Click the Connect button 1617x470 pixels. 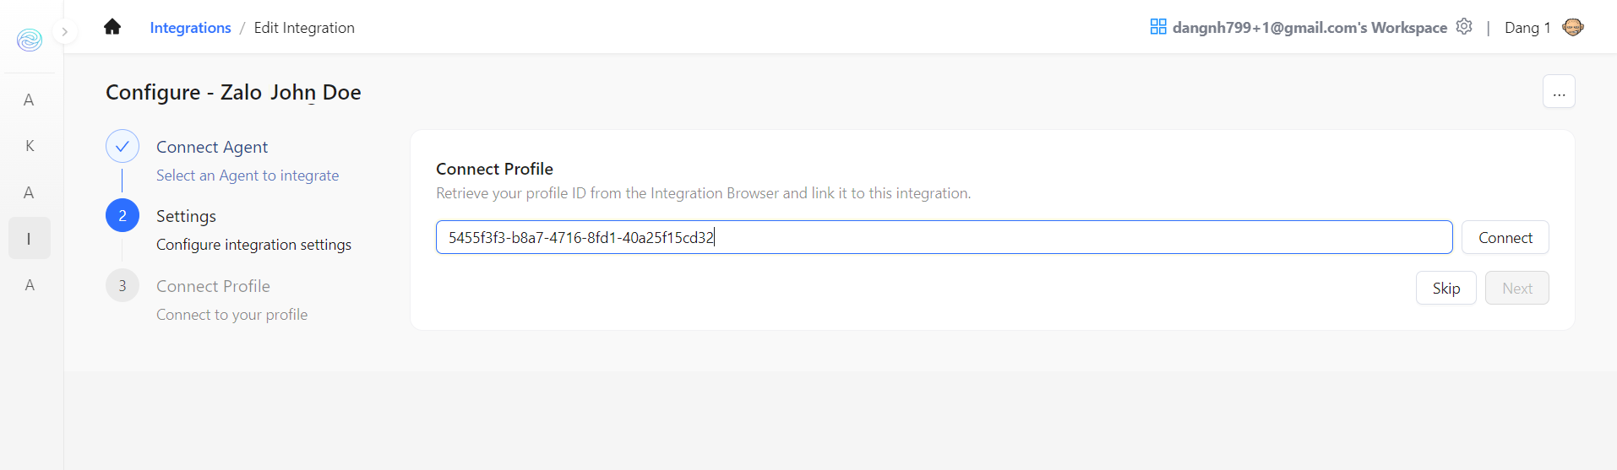[1505, 238]
